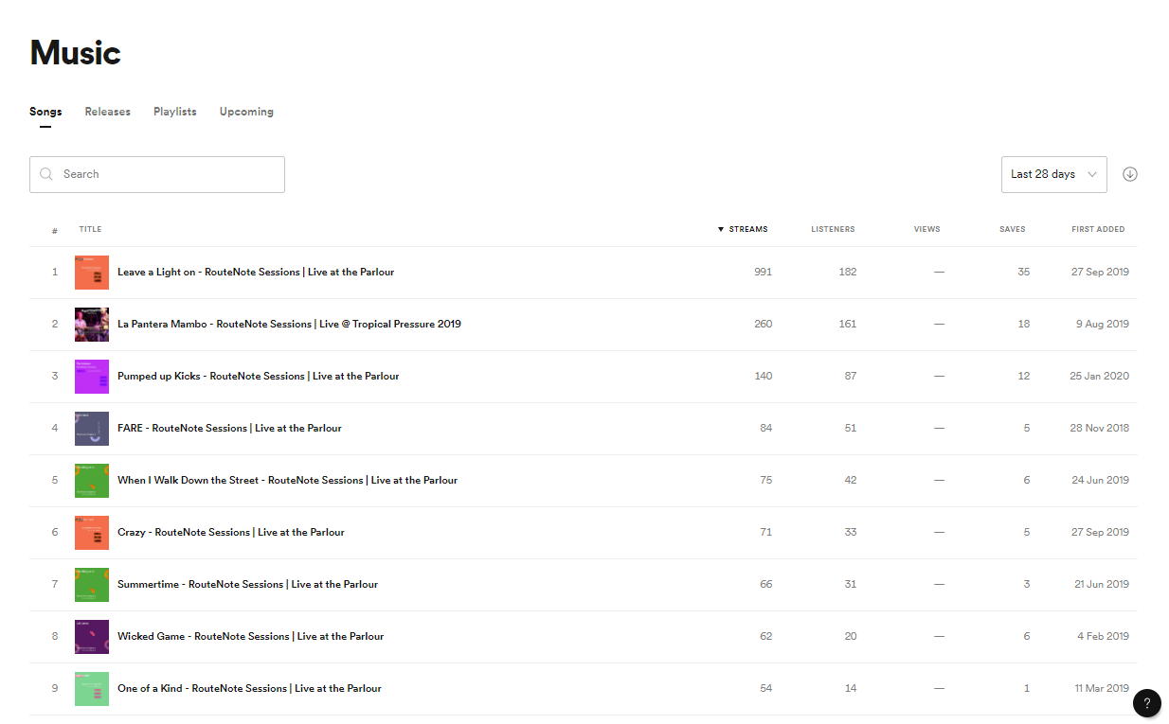1169x724 pixels.
Task: Open the help question mark button
Action: (1146, 703)
